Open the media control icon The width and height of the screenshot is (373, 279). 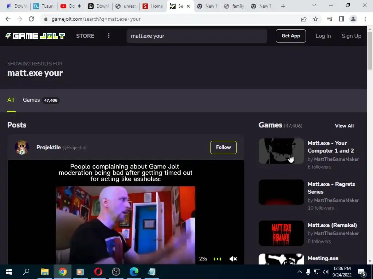pyautogui.click(x=330, y=19)
